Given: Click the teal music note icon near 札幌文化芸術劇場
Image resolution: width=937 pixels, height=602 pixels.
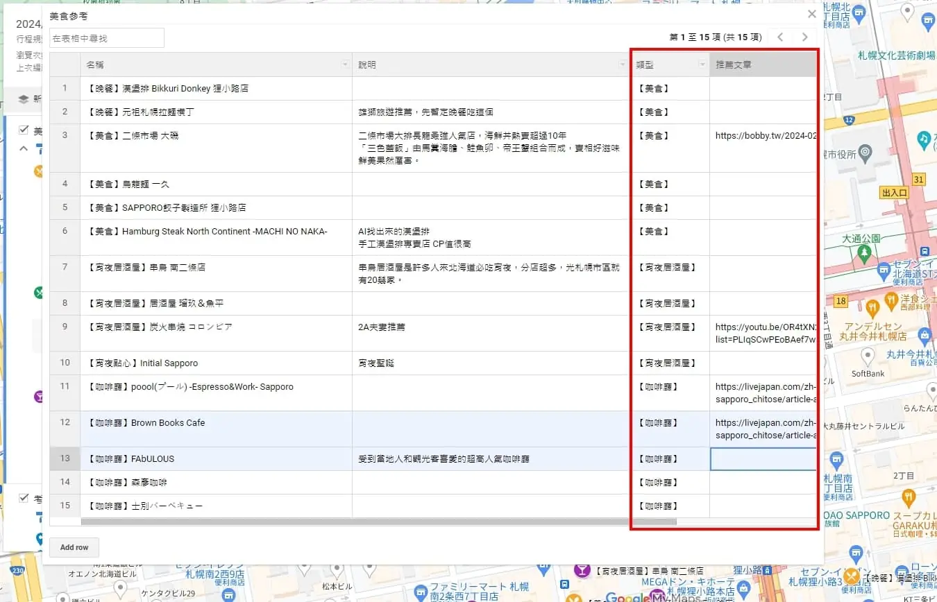Looking at the screenshot, I should click(924, 139).
